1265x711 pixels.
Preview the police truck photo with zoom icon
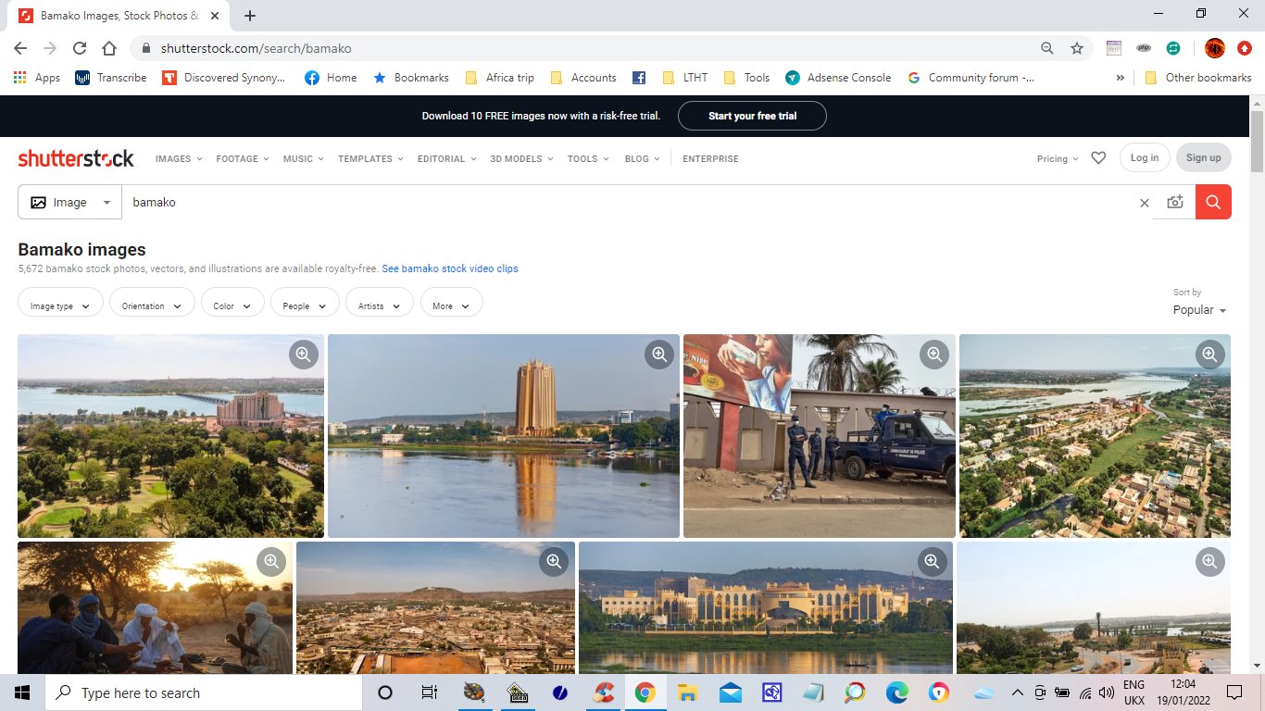[933, 354]
